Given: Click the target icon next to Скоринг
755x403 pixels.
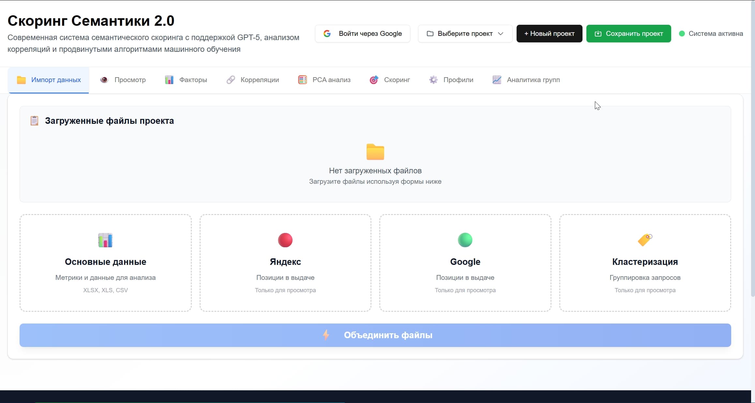Looking at the screenshot, I should pos(374,80).
